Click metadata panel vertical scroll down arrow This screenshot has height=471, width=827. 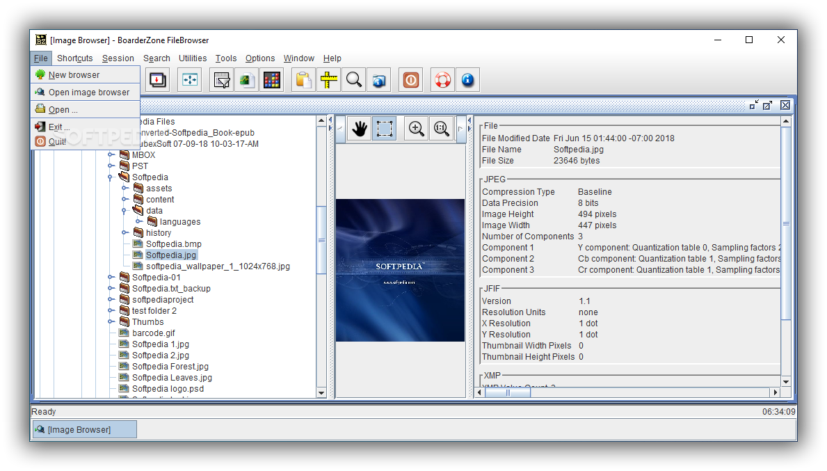[x=786, y=382]
